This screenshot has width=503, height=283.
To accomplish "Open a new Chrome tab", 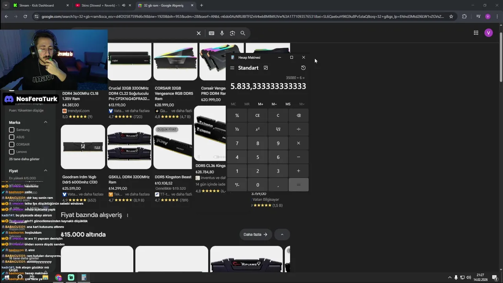I will [x=202, y=6].
